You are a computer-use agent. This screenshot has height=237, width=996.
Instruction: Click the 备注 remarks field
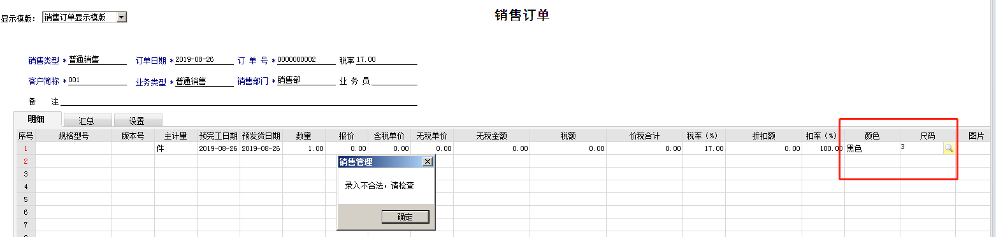pos(239,101)
